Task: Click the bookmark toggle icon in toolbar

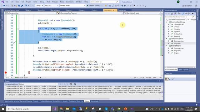Action: coord(134,6)
